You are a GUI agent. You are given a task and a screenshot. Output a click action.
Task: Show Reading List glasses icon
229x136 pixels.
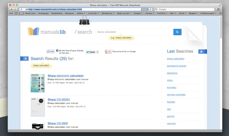11,13
